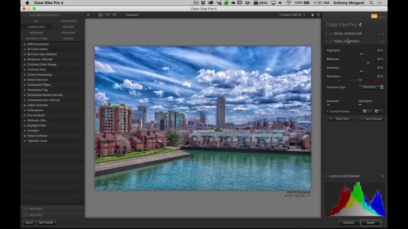The width and height of the screenshot is (408, 229).
Task: Reset the Detail Extractor filter
Action: [x=379, y=34]
